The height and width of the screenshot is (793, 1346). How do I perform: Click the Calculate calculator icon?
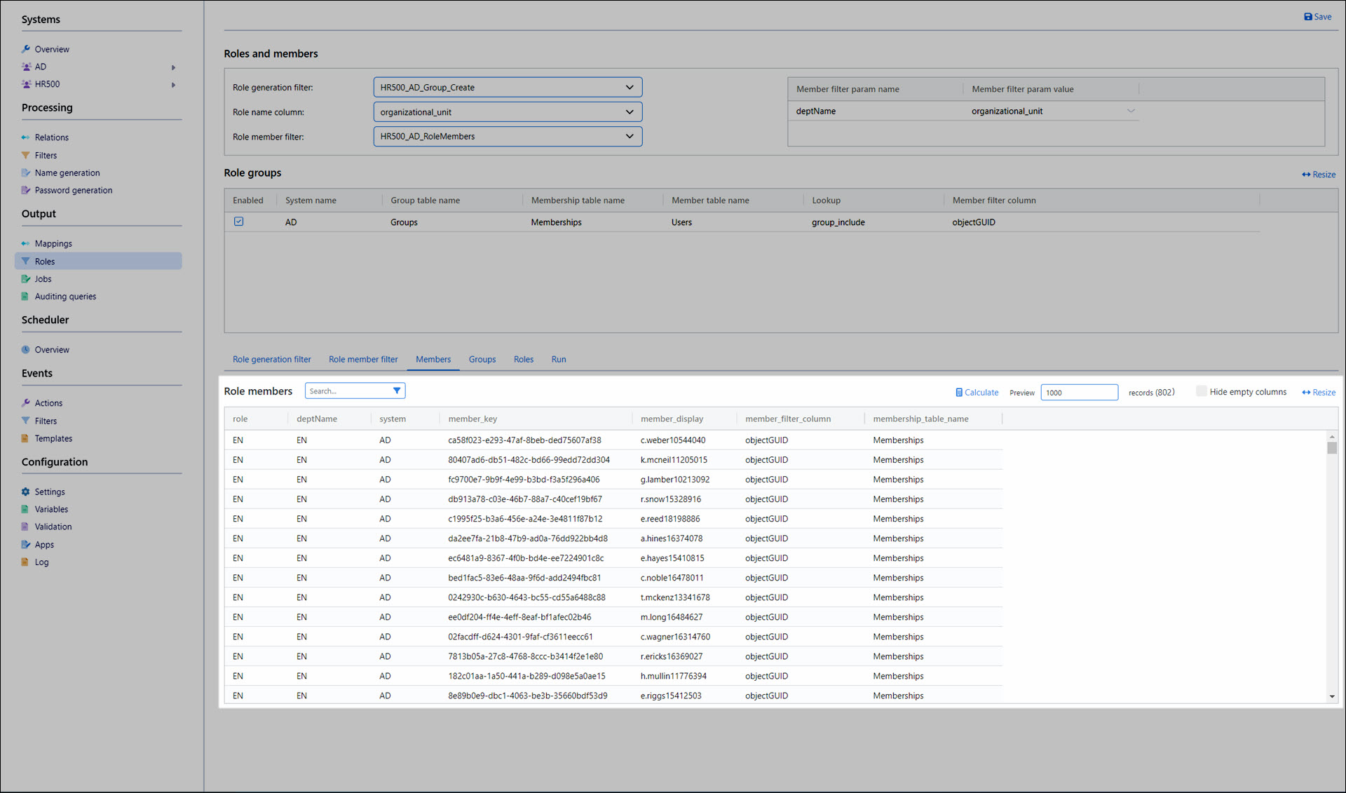[x=958, y=393]
